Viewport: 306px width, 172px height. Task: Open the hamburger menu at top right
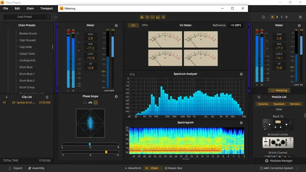(x=300, y=17)
